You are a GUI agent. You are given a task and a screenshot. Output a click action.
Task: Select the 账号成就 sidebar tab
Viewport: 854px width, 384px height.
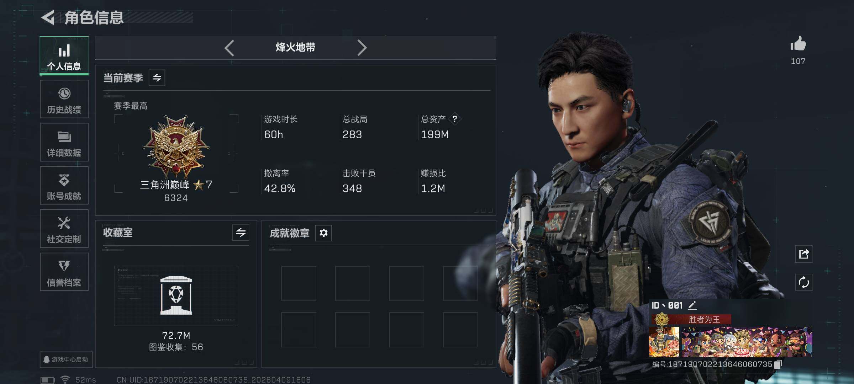click(x=64, y=186)
